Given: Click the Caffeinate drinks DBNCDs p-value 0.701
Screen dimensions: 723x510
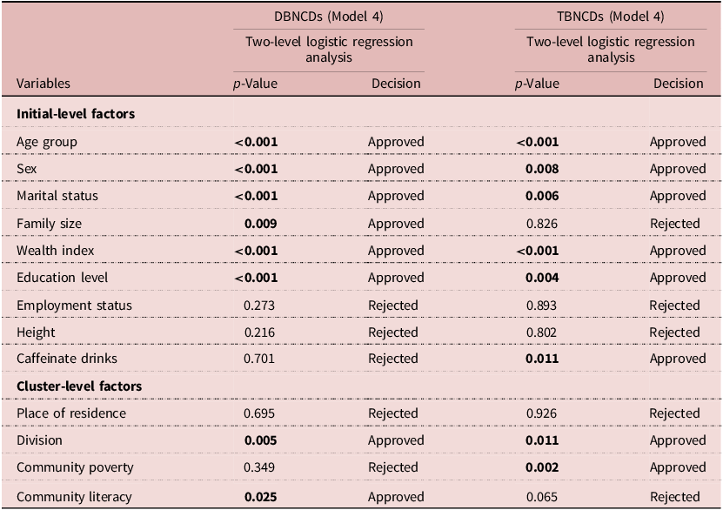Looking at the screenshot, I should pyautogui.click(x=260, y=359).
